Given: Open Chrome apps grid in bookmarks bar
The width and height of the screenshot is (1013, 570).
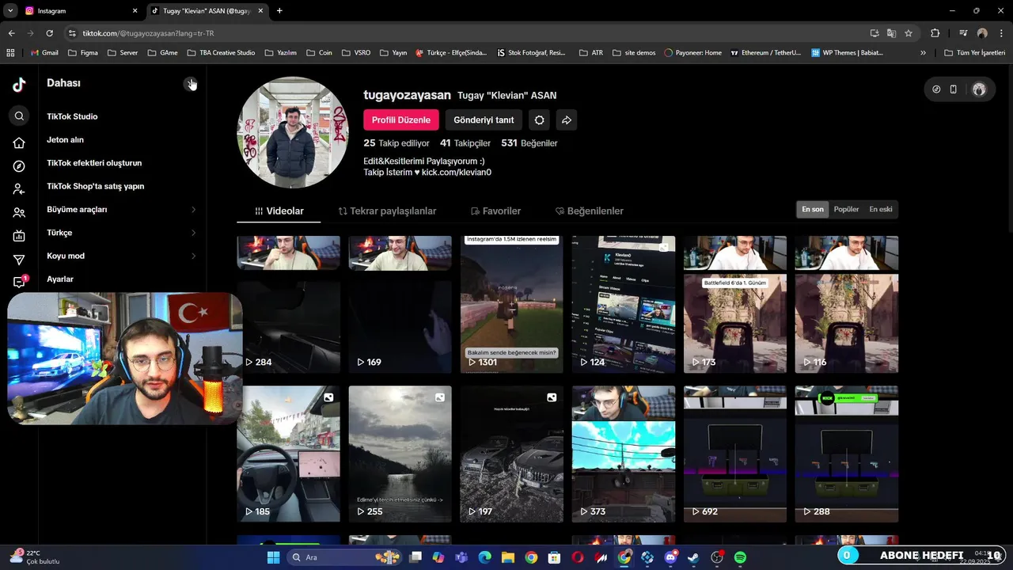Looking at the screenshot, I should pyautogui.click(x=10, y=53).
